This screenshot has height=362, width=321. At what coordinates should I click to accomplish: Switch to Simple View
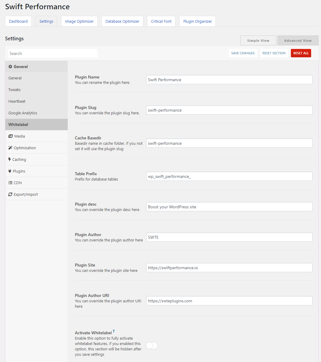click(258, 41)
